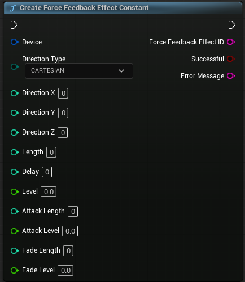The image size is (245, 282).
Task: Click the Direction Z value field
Action: tap(63, 132)
